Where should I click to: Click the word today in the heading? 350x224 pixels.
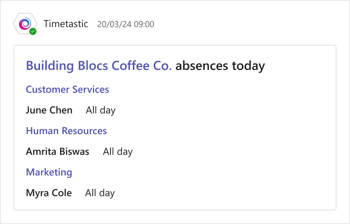[249, 66]
